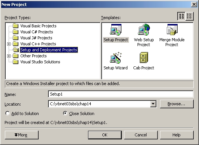The width and height of the screenshot is (199, 145).
Task: Click the Browse... button
Action: coord(177,104)
